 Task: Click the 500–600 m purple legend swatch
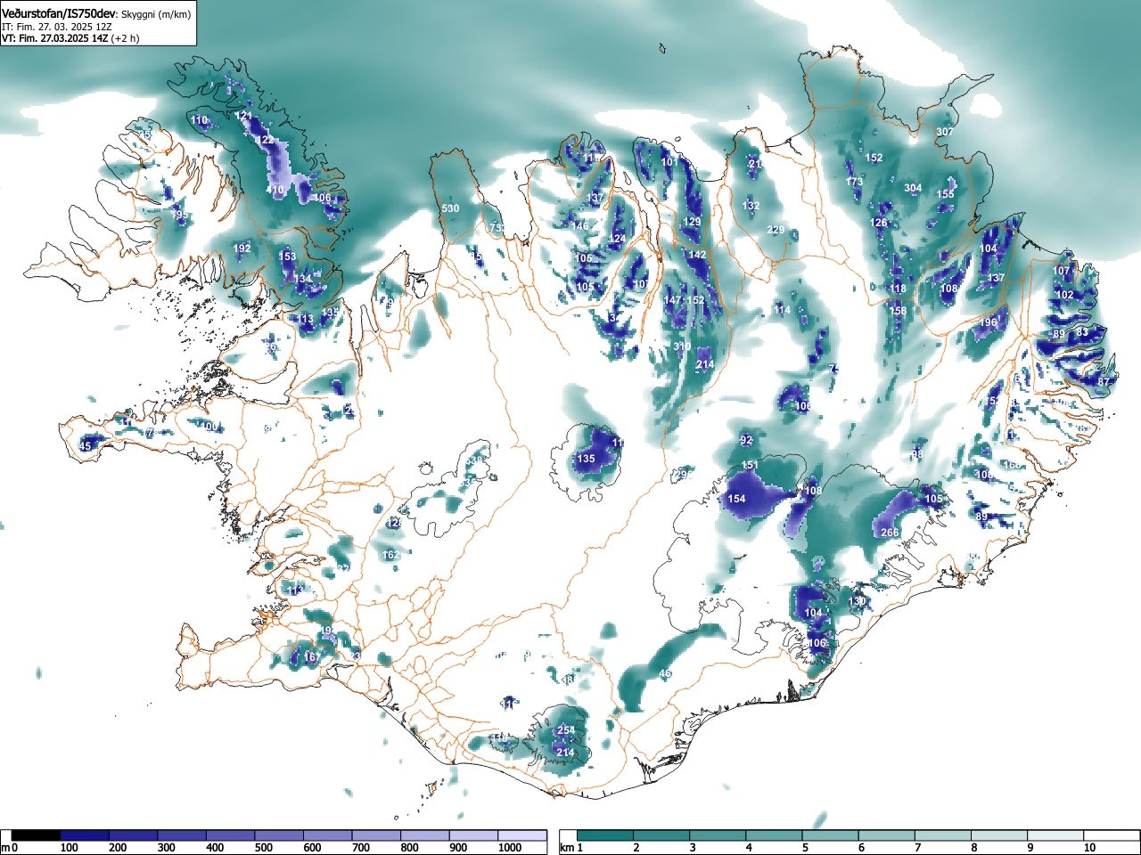click(x=280, y=835)
